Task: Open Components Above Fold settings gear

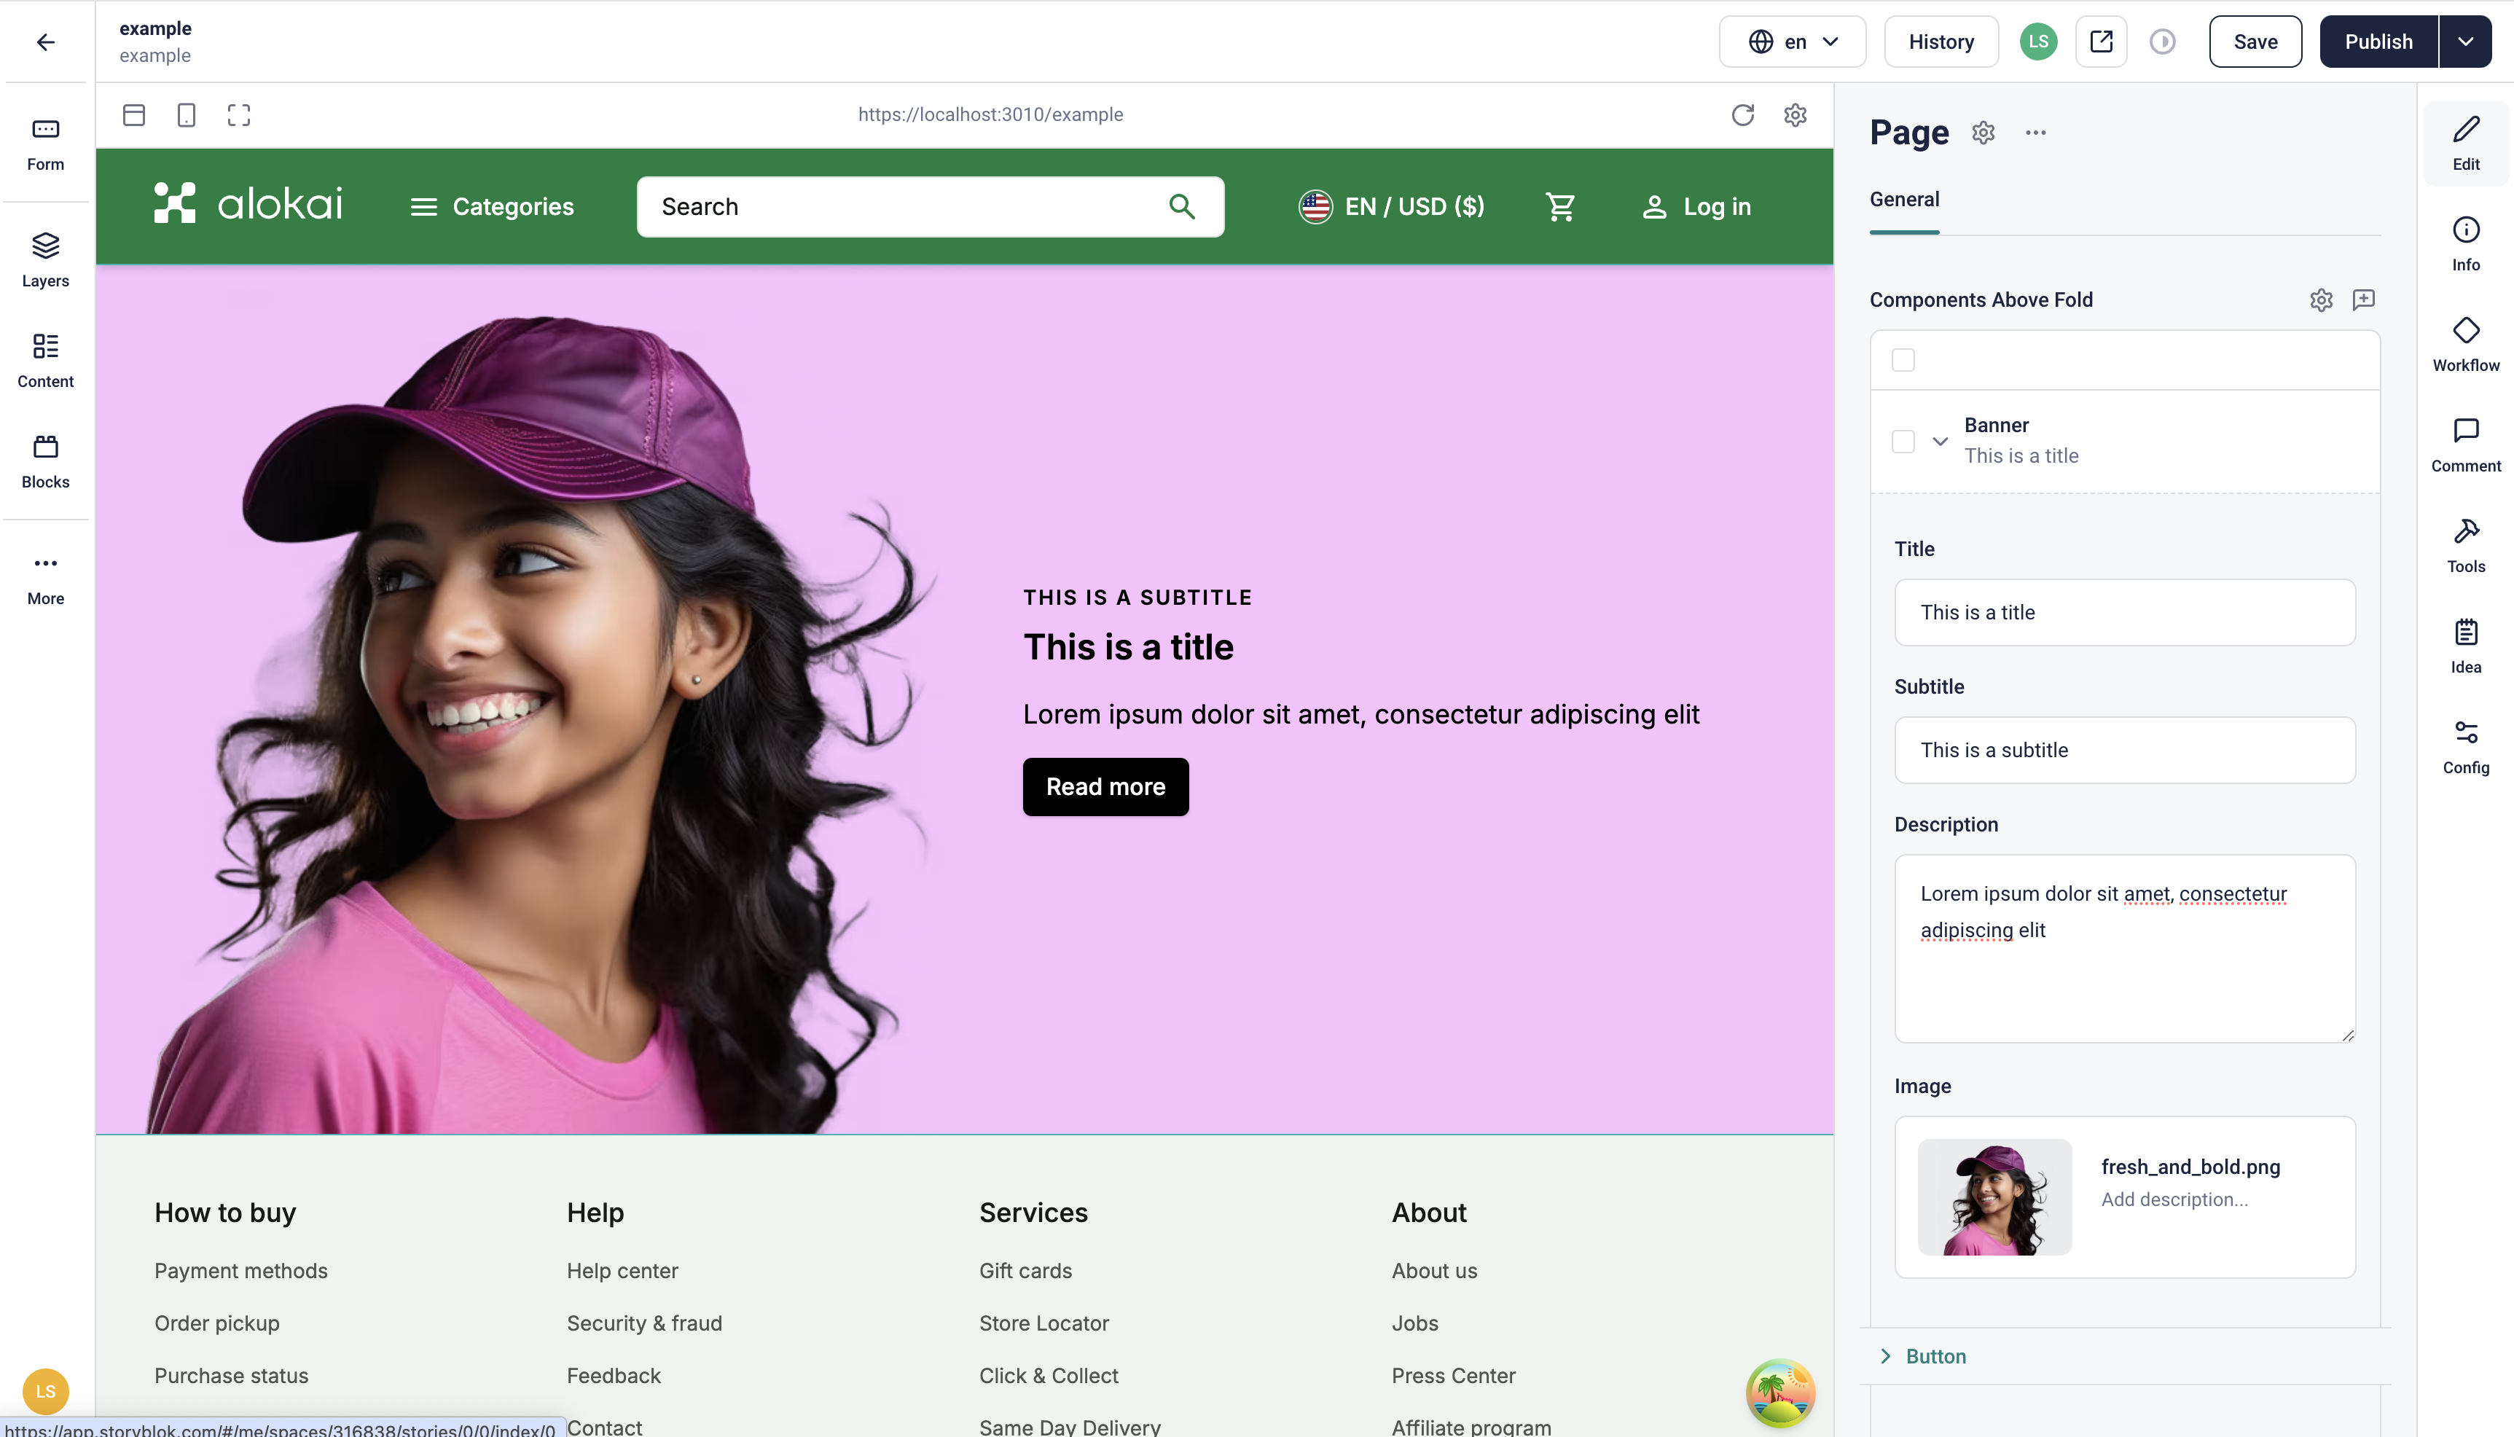Action: pos(2322,299)
